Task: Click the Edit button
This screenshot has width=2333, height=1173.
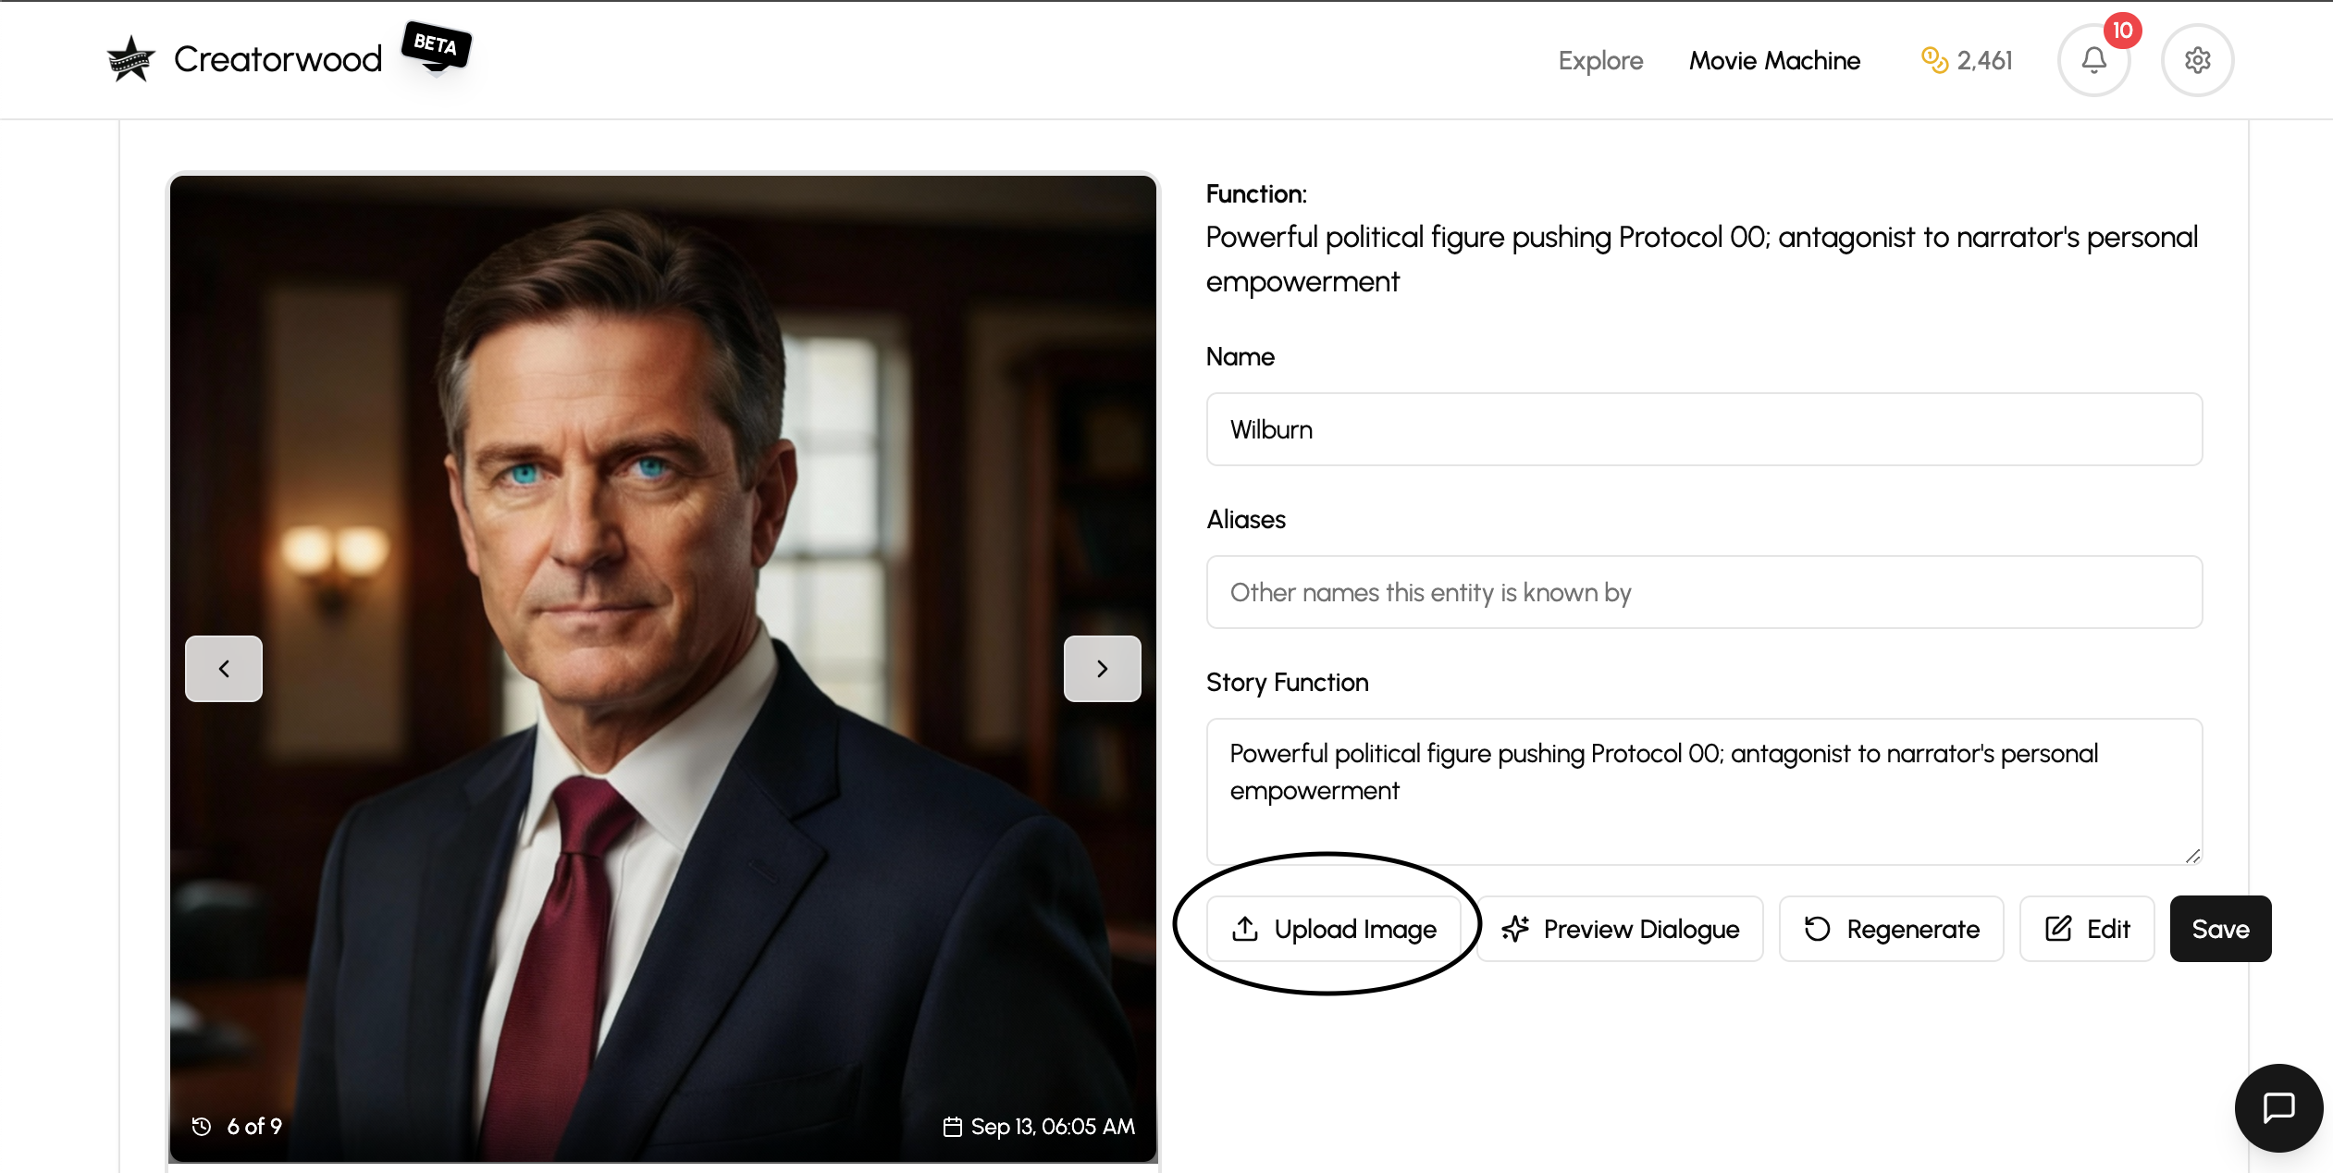Action: click(2087, 929)
